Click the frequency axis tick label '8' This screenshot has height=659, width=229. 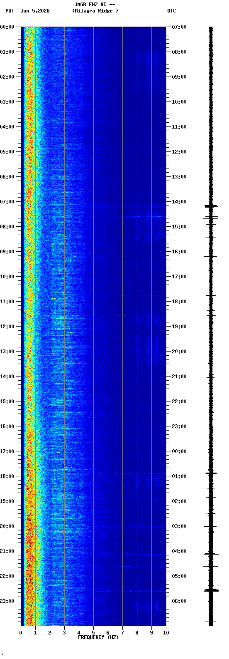coord(137,633)
